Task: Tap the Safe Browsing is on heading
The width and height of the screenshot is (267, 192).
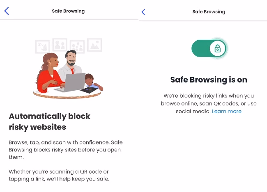Action: click(209, 80)
